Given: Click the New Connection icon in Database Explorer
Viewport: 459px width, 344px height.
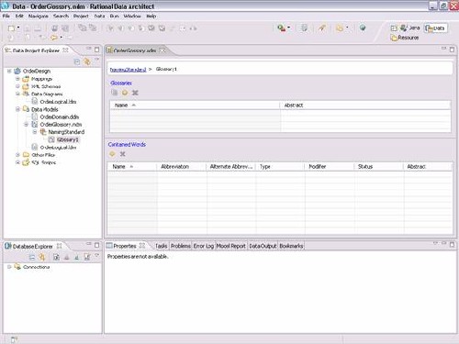Looking at the screenshot, I should coord(56,257).
